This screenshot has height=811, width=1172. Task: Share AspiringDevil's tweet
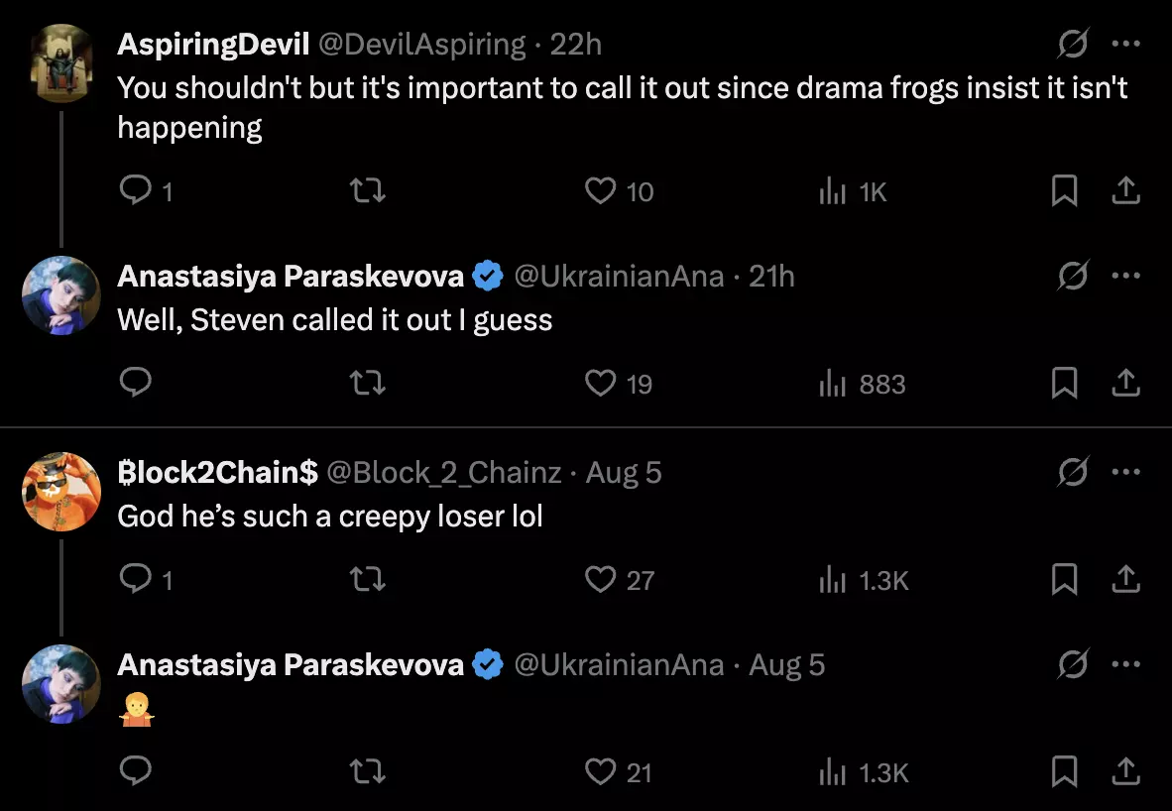point(1125,190)
